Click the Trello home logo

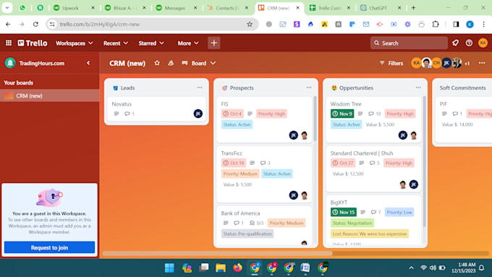click(x=33, y=43)
